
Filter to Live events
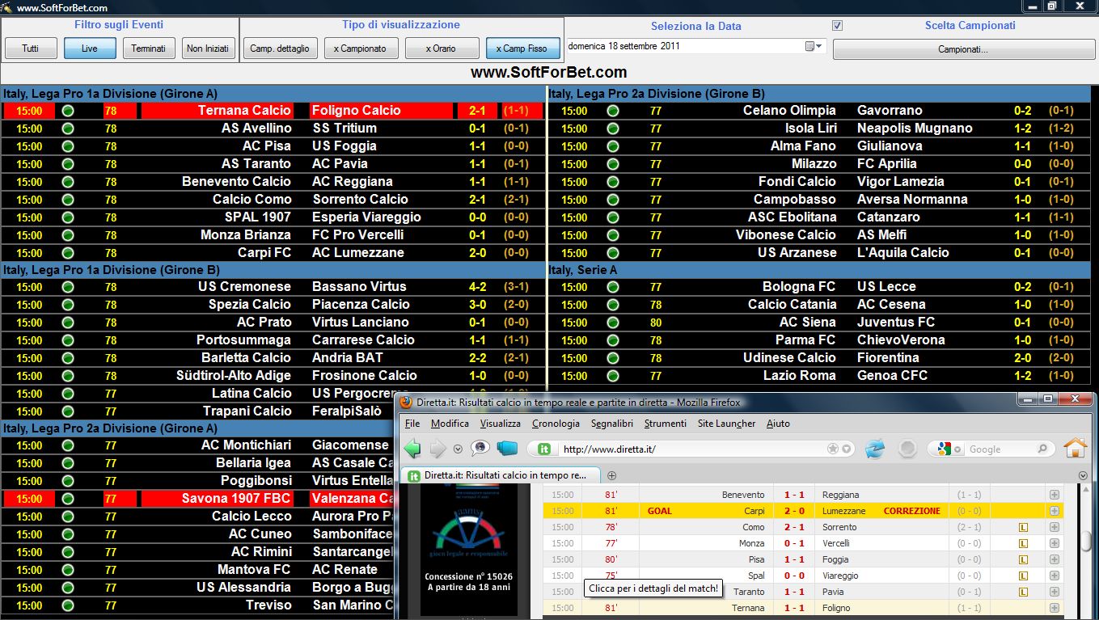[x=90, y=49]
